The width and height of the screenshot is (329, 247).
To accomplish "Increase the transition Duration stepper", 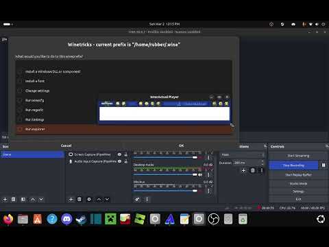I will click(263, 161).
